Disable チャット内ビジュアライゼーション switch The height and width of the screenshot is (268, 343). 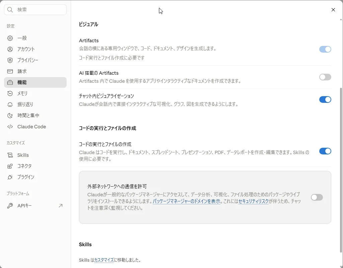click(325, 99)
